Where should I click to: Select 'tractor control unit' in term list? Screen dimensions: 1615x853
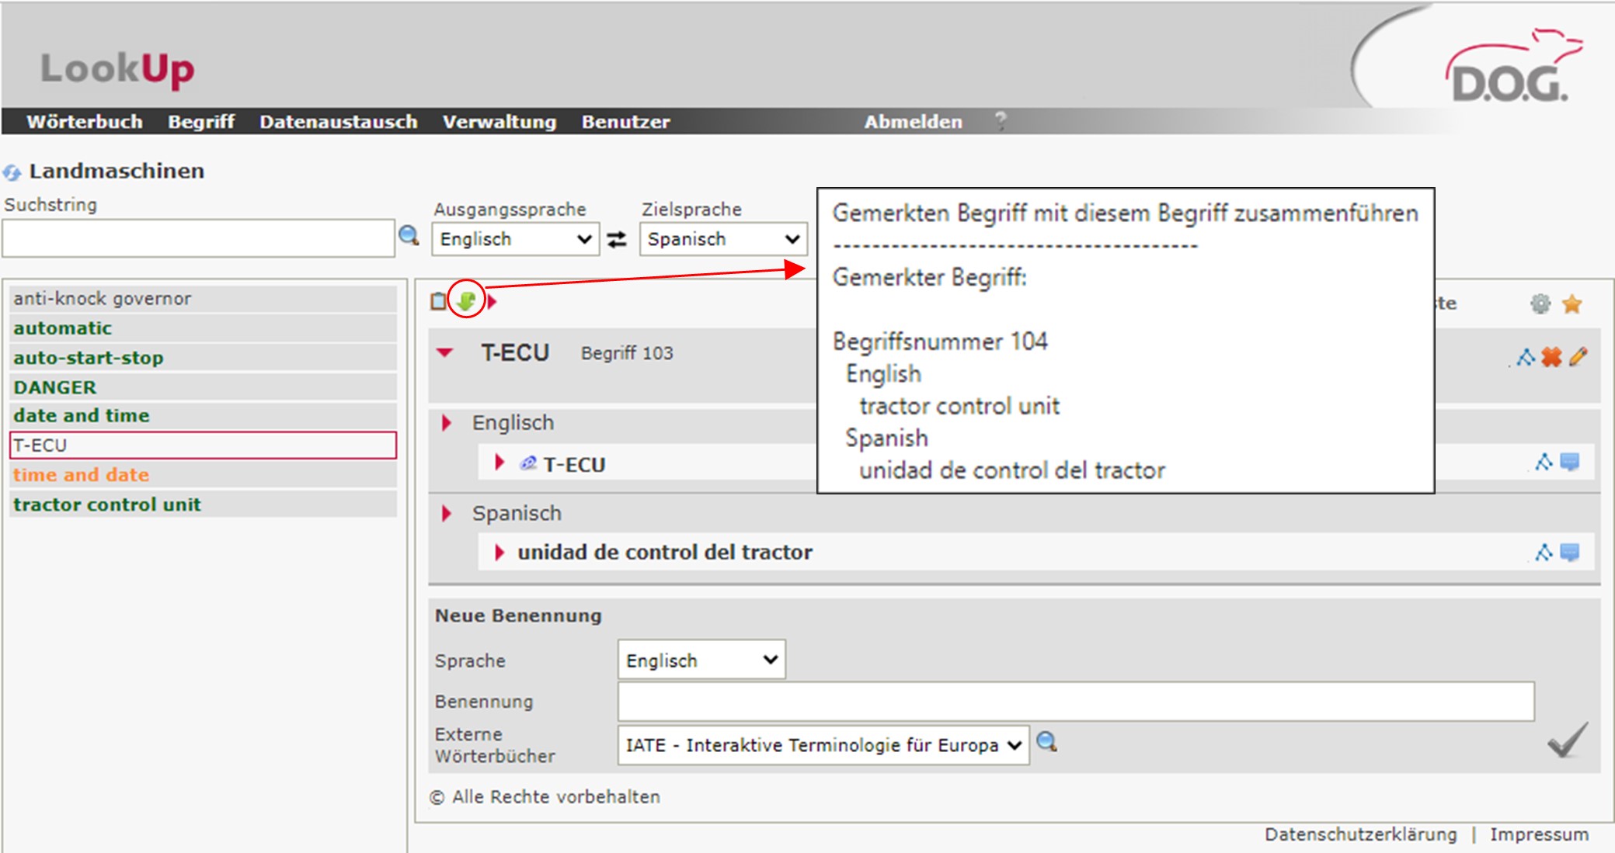pos(107,505)
